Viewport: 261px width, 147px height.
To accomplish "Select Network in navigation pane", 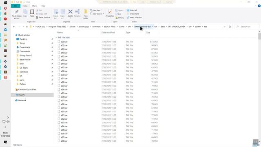I will tap(22, 100).
